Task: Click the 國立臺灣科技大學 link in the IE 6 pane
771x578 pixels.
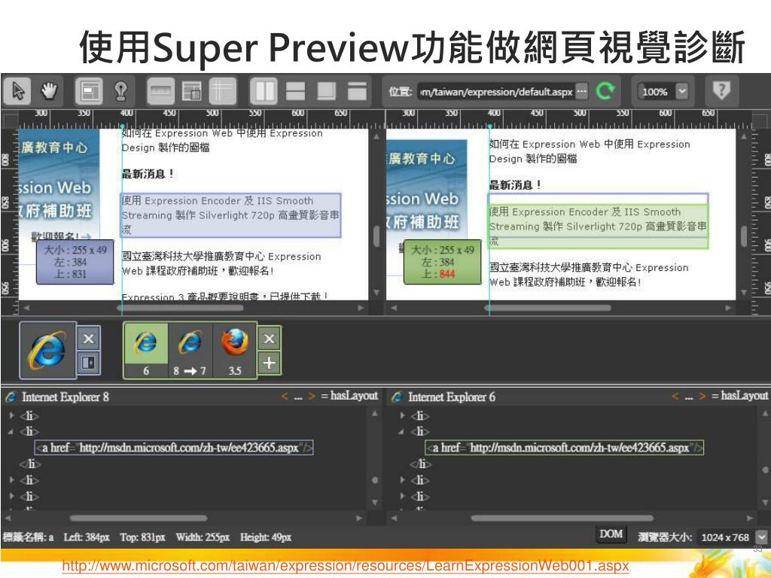Action: pos(589,275)
